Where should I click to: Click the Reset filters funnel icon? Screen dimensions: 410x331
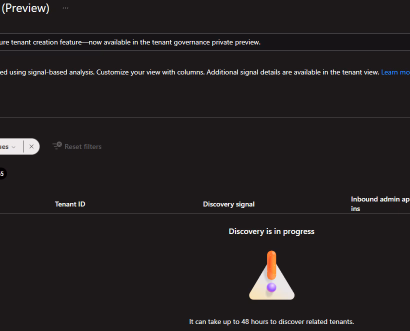pyautogui.click(x=57, y=146)
